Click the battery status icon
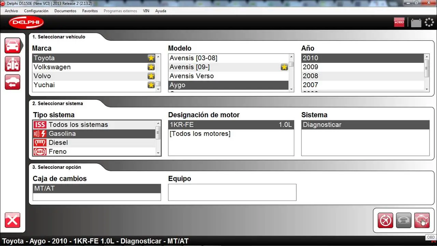The height and width of the screenshot is (246, 437). [x=416, y=23]
